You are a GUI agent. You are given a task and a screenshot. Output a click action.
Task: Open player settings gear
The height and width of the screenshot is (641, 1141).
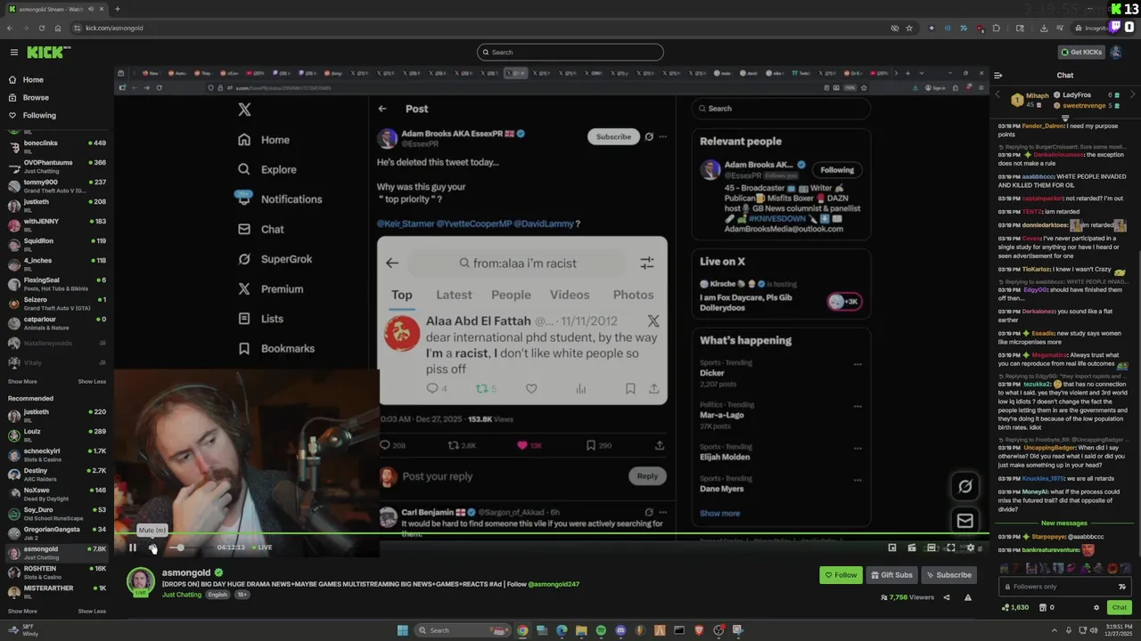[x=971, y=548]
